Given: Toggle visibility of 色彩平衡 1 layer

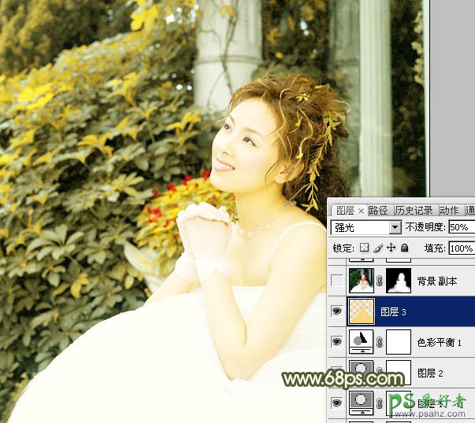Looking at the screenshot, I should 337,342.
